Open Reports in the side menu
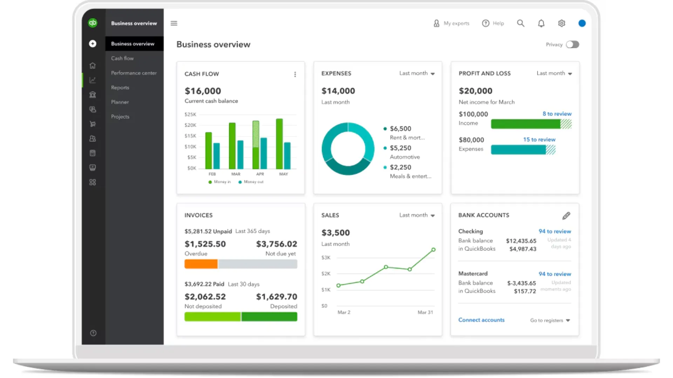 (x=120, y=87)
